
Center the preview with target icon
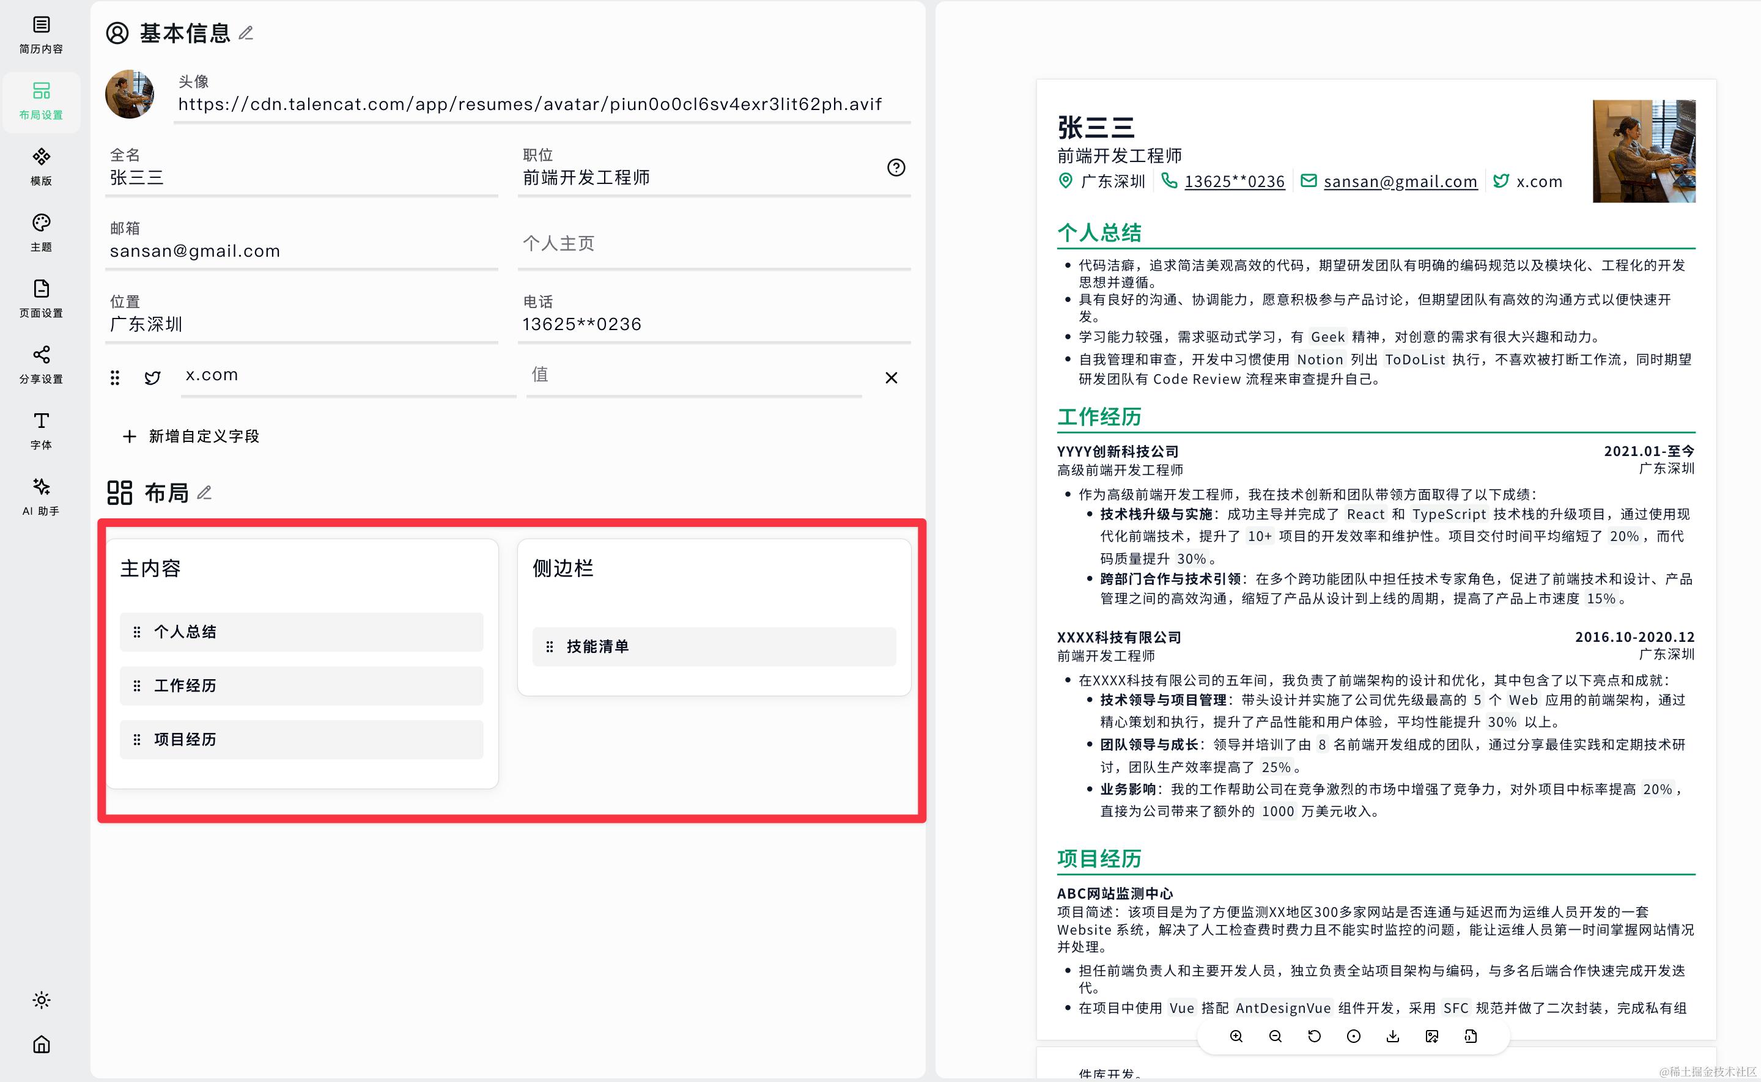click(1353, 1036)
